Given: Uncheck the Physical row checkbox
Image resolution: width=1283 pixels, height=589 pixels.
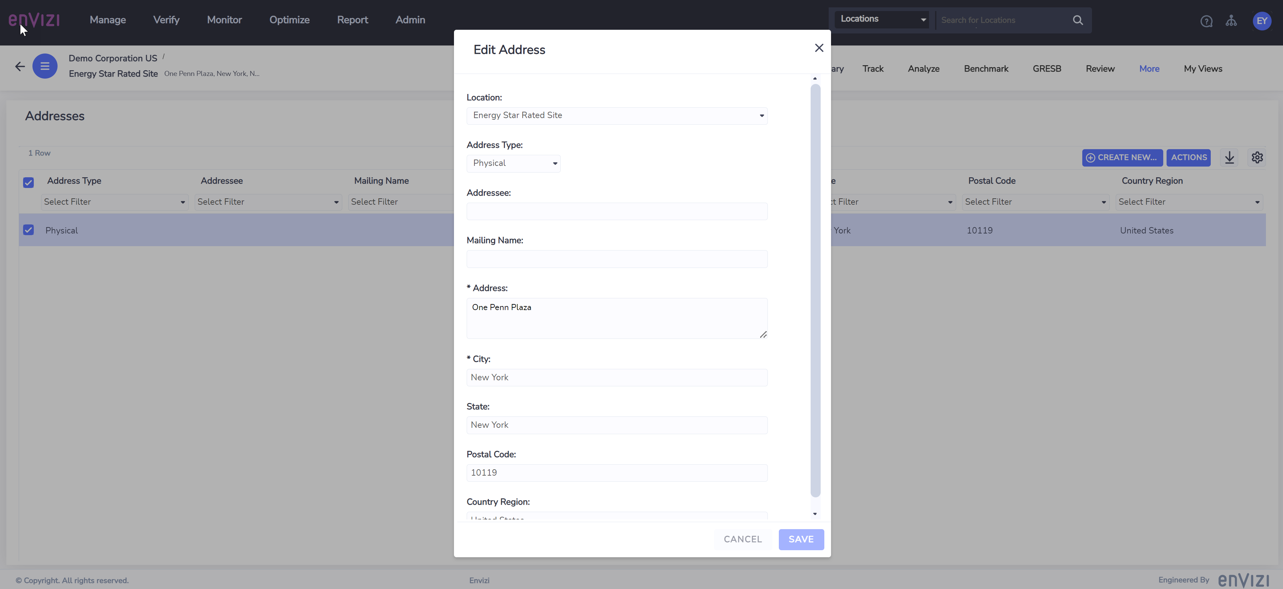Looking at the screenshot, I should [x=28, y=230].
